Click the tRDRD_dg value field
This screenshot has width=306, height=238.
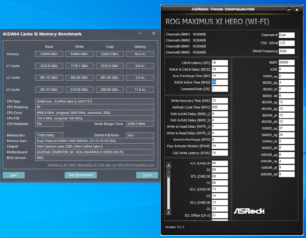coord(286,83)
